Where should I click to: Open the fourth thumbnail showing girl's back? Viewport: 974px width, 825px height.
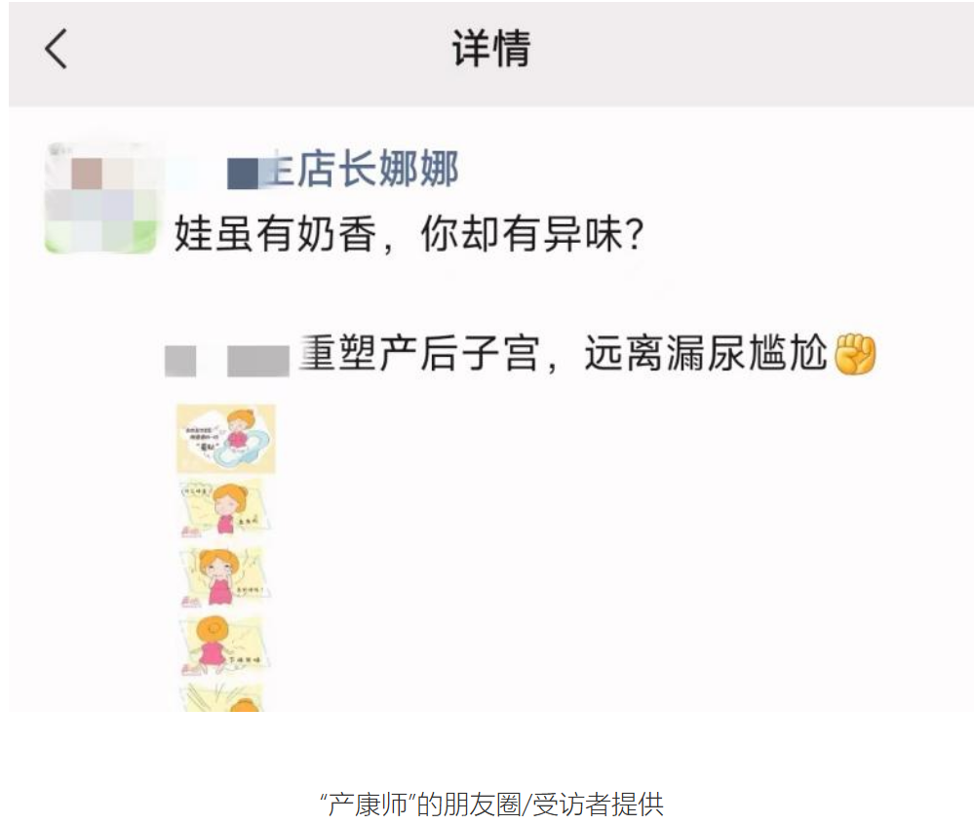click(223, 646)
